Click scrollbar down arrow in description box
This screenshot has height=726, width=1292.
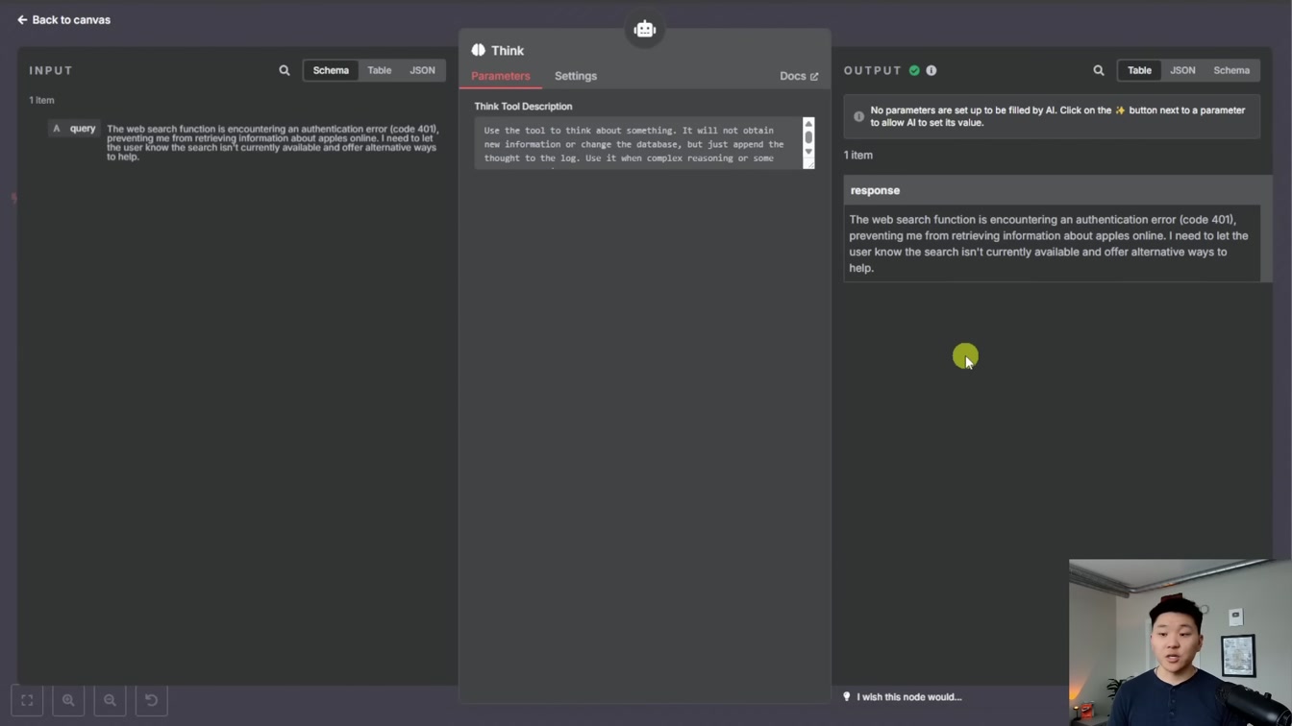(x=808, y=152)
